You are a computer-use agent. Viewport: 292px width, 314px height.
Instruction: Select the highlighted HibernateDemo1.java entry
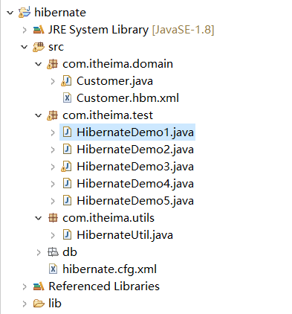127,132
